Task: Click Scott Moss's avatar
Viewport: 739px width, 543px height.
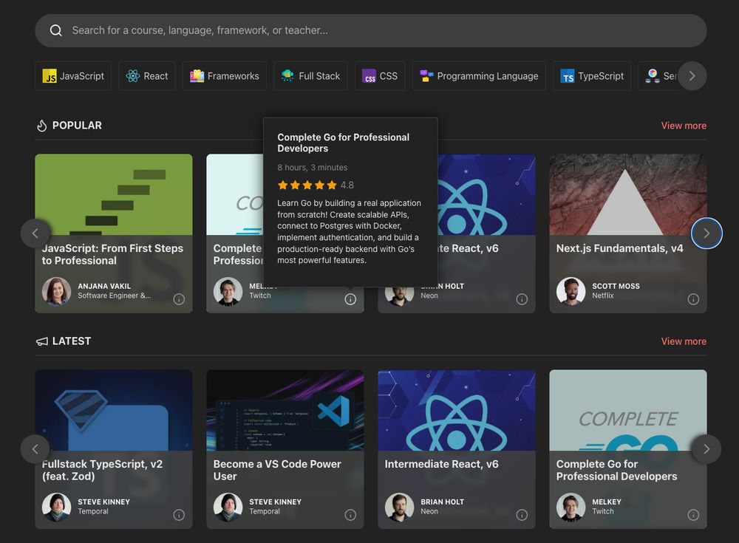Action: click(x=571, y=291)
